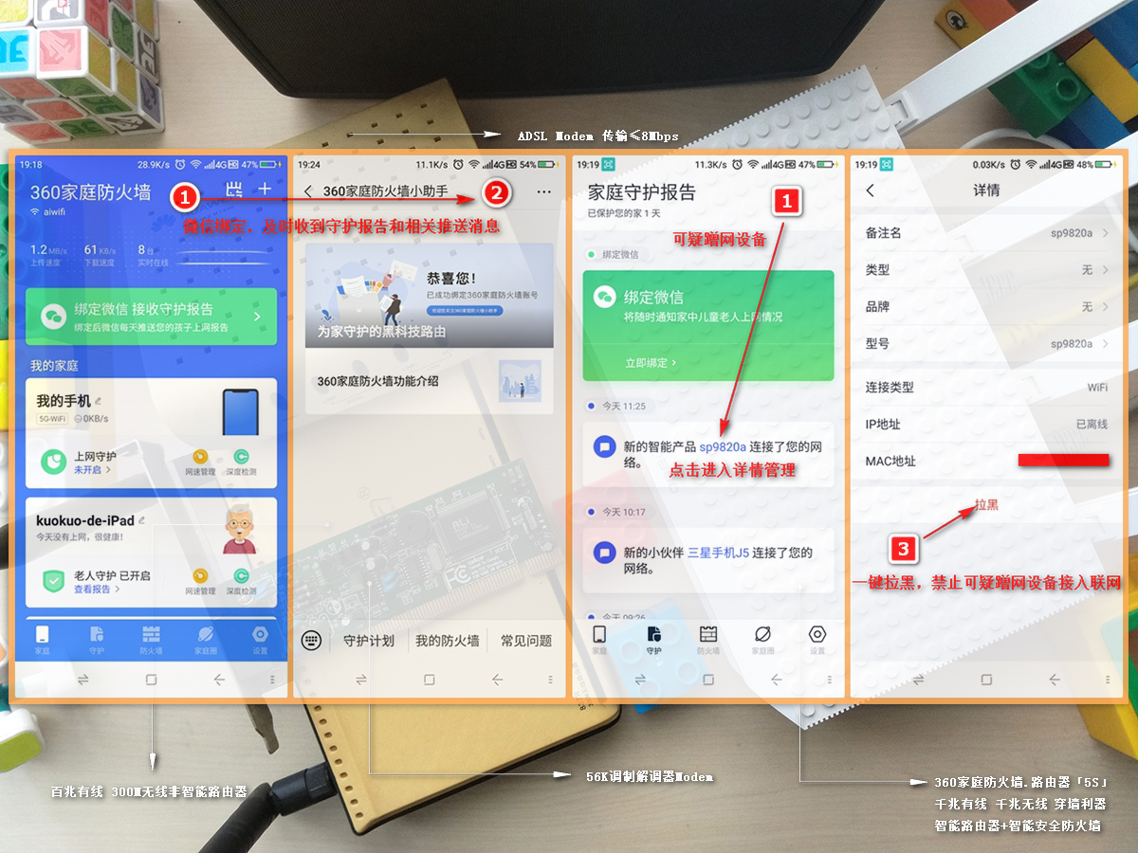Open 我的防火墙 menu in 小助手 chat

(x=448, y=642)
